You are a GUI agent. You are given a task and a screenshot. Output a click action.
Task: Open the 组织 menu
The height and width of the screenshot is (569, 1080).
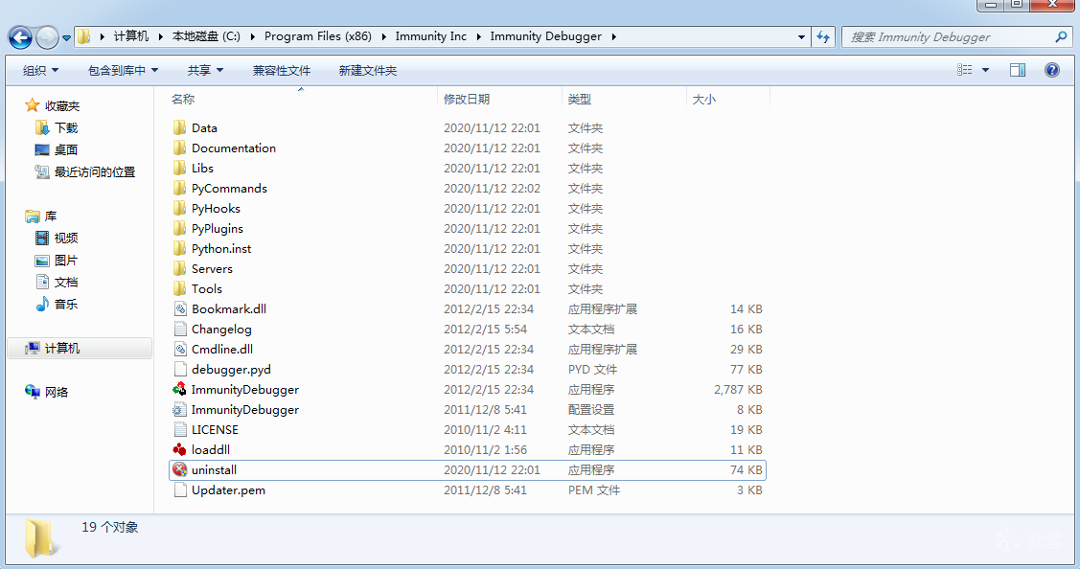point(40,70)
